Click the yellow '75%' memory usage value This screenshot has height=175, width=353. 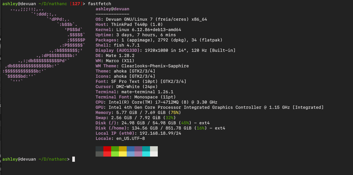174,113
